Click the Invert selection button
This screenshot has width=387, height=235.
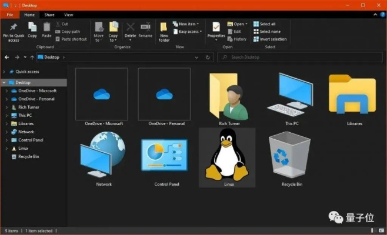270,39
